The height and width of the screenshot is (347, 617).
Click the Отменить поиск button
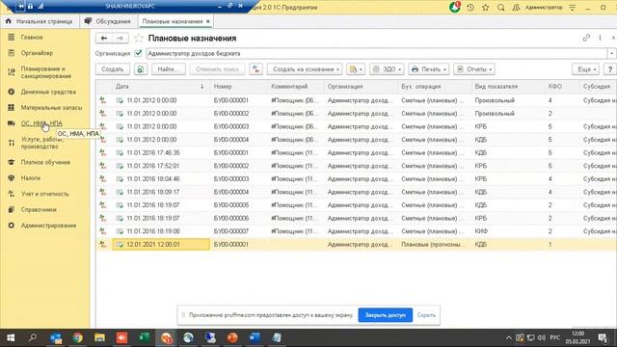click(x=217, y=69)
